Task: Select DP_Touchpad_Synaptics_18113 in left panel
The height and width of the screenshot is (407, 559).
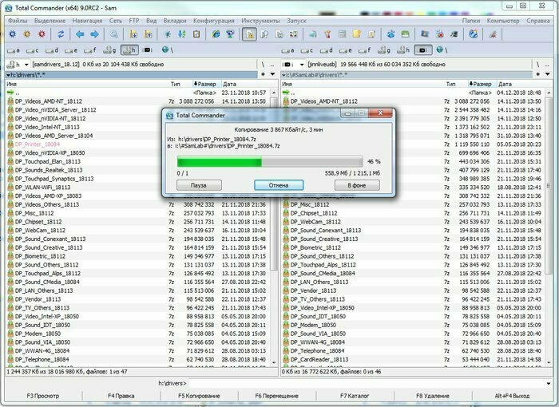Action: pos(54,179)
